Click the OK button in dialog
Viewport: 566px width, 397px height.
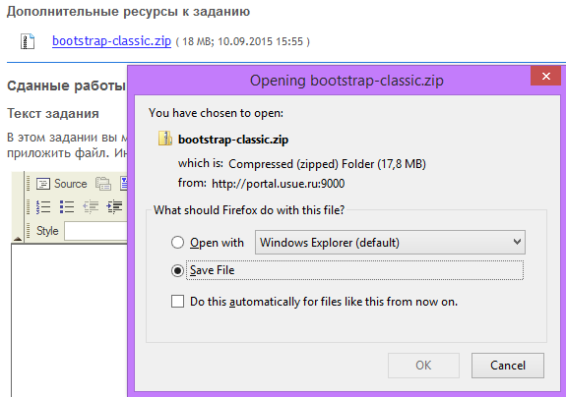pos(423,366)
